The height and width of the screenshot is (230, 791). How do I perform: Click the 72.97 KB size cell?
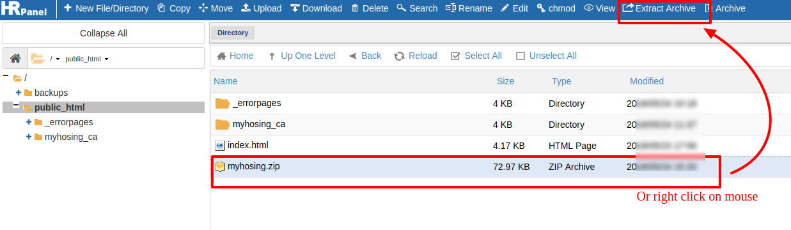(511, 167)
